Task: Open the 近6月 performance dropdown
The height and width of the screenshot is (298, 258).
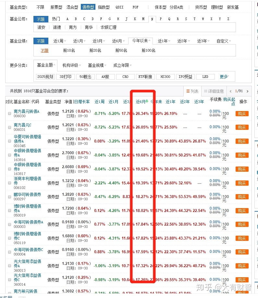Action: click(x=118, y=41)
